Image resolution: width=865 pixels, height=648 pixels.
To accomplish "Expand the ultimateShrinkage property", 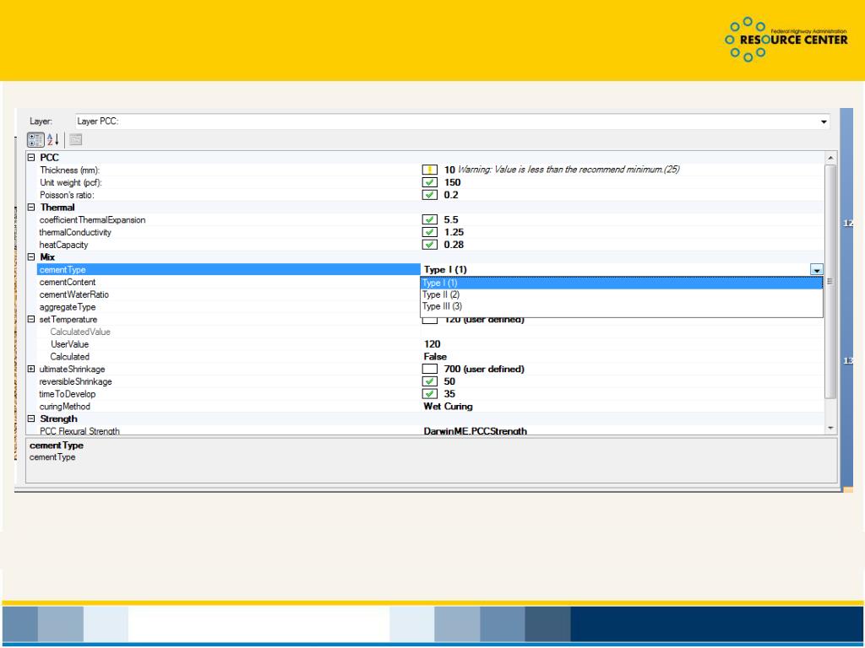I will tap(31, 369).
